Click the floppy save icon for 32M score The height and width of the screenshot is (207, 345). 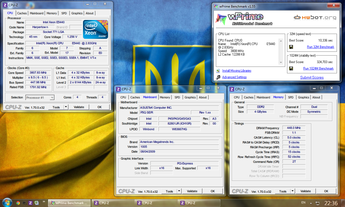291,47
